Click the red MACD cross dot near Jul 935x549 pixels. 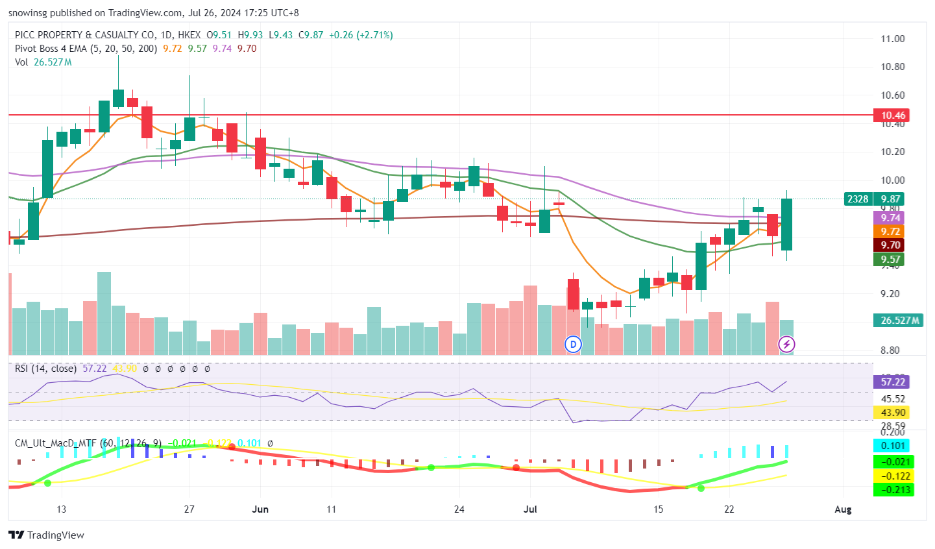coord(516,467)
